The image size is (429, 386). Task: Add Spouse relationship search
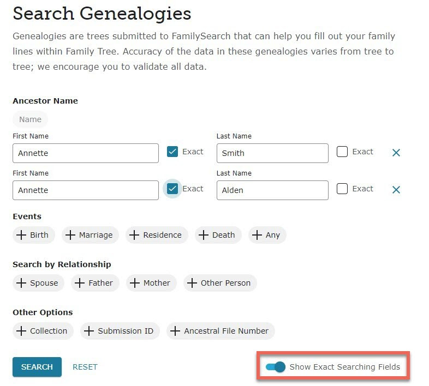[x=38, y=283]
